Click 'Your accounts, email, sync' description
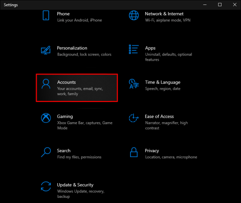This screenshot has width=241, height=203. (x=80, y=91)
